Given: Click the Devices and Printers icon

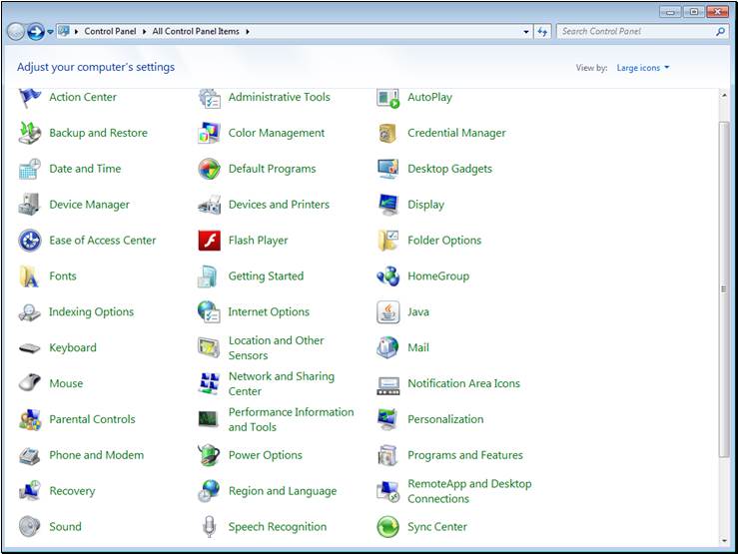Looking at the screenshot, I should pos(209,204).
